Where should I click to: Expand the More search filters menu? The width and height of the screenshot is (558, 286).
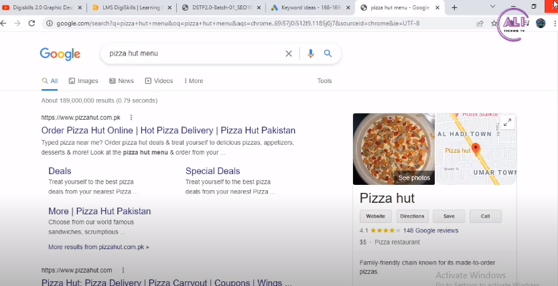(194, 81)
